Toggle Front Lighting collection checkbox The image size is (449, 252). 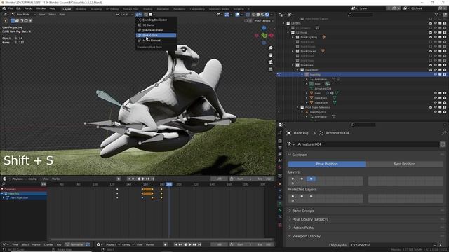pos(431,37)
